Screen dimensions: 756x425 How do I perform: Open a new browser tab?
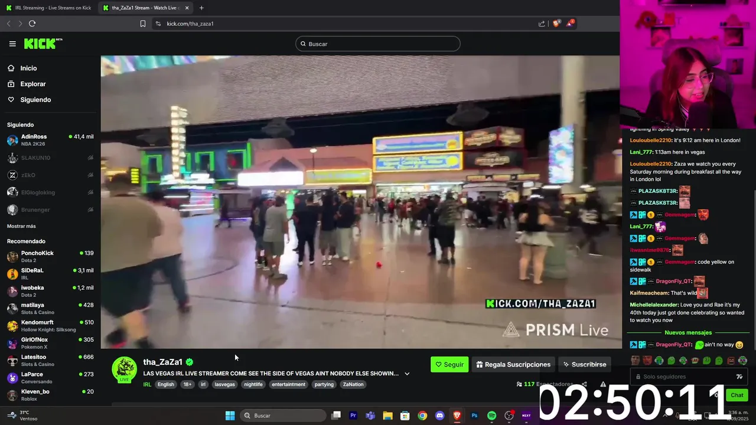click(x=201, y=8)
